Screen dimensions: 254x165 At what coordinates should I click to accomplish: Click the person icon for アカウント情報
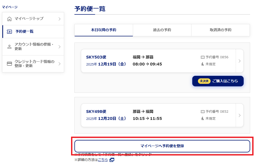click(10, 47)
